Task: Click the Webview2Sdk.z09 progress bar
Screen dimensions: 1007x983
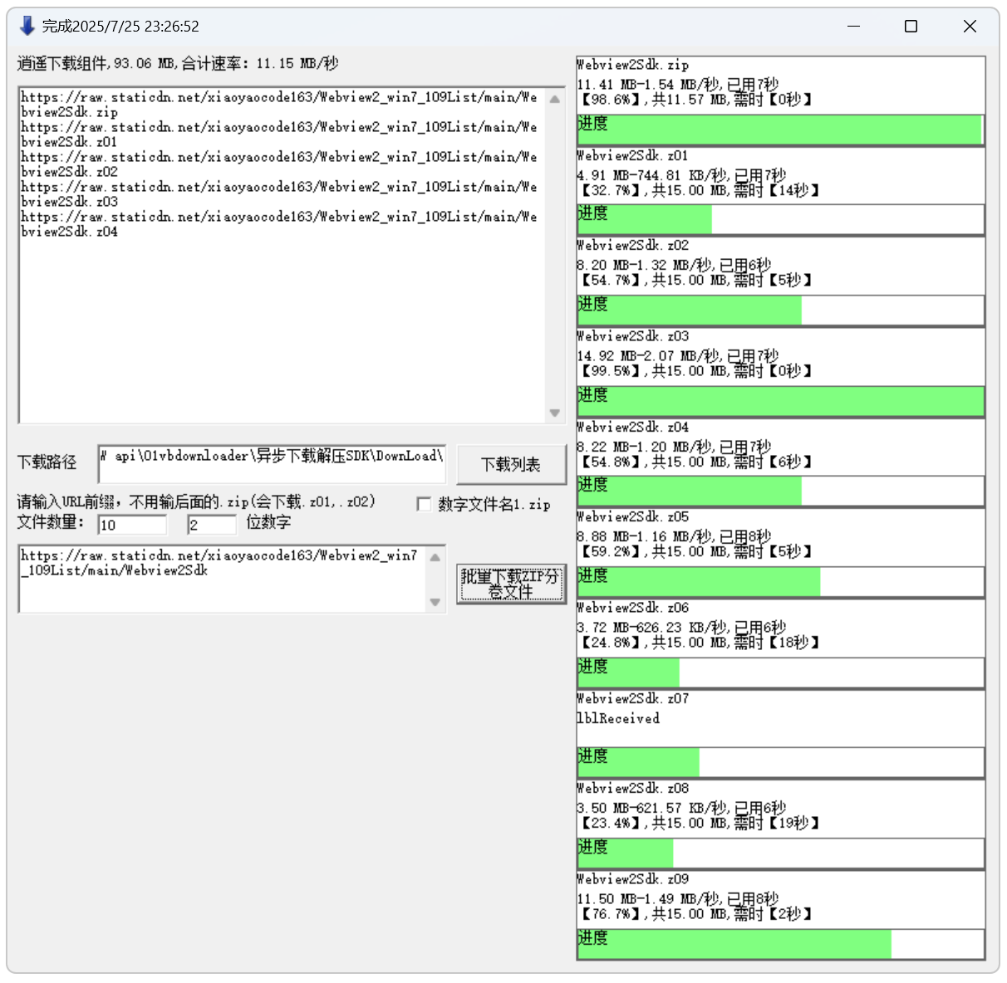Action: (781, 944)
